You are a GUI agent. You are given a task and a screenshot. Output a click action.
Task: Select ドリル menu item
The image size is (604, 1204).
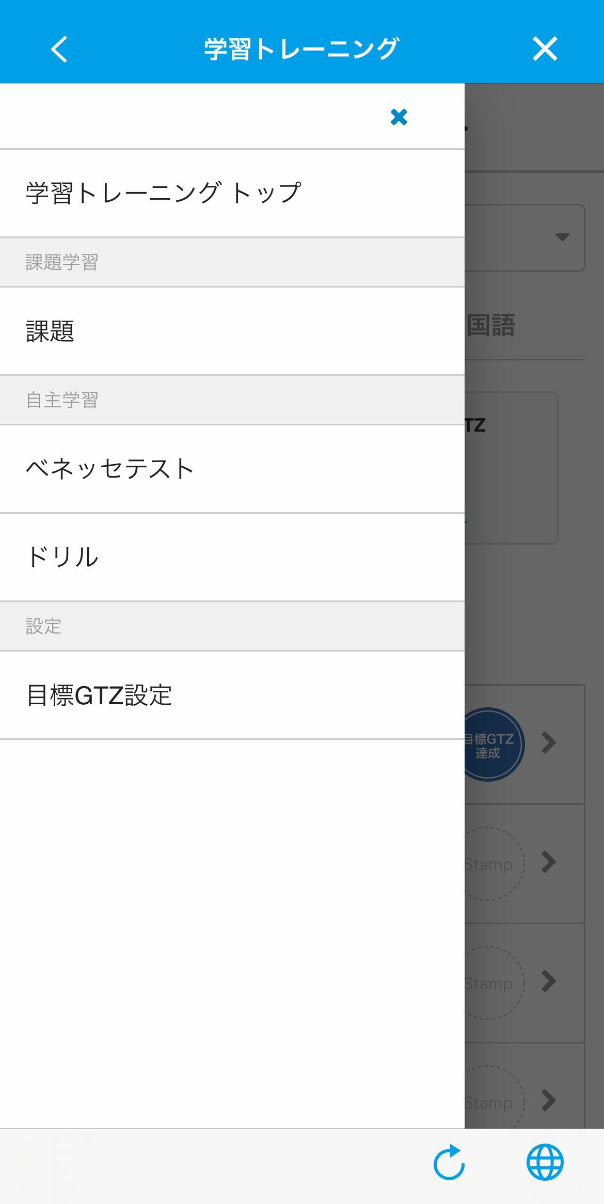coord(232,557)
